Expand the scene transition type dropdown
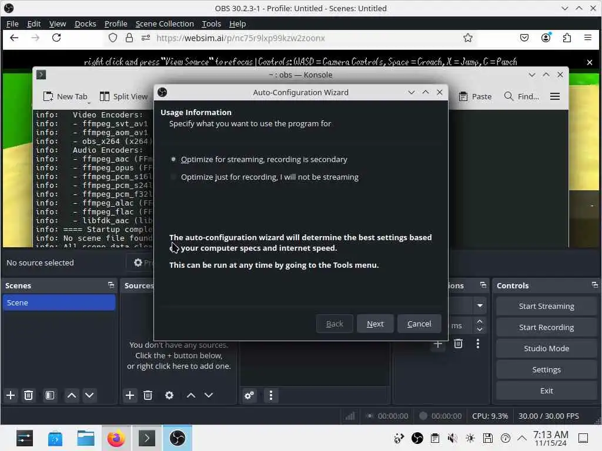The width and height of the screenshot is (602, 451). point(480,305)
